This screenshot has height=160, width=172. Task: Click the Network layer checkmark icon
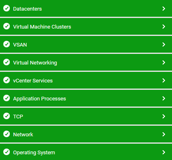(7, 134)
